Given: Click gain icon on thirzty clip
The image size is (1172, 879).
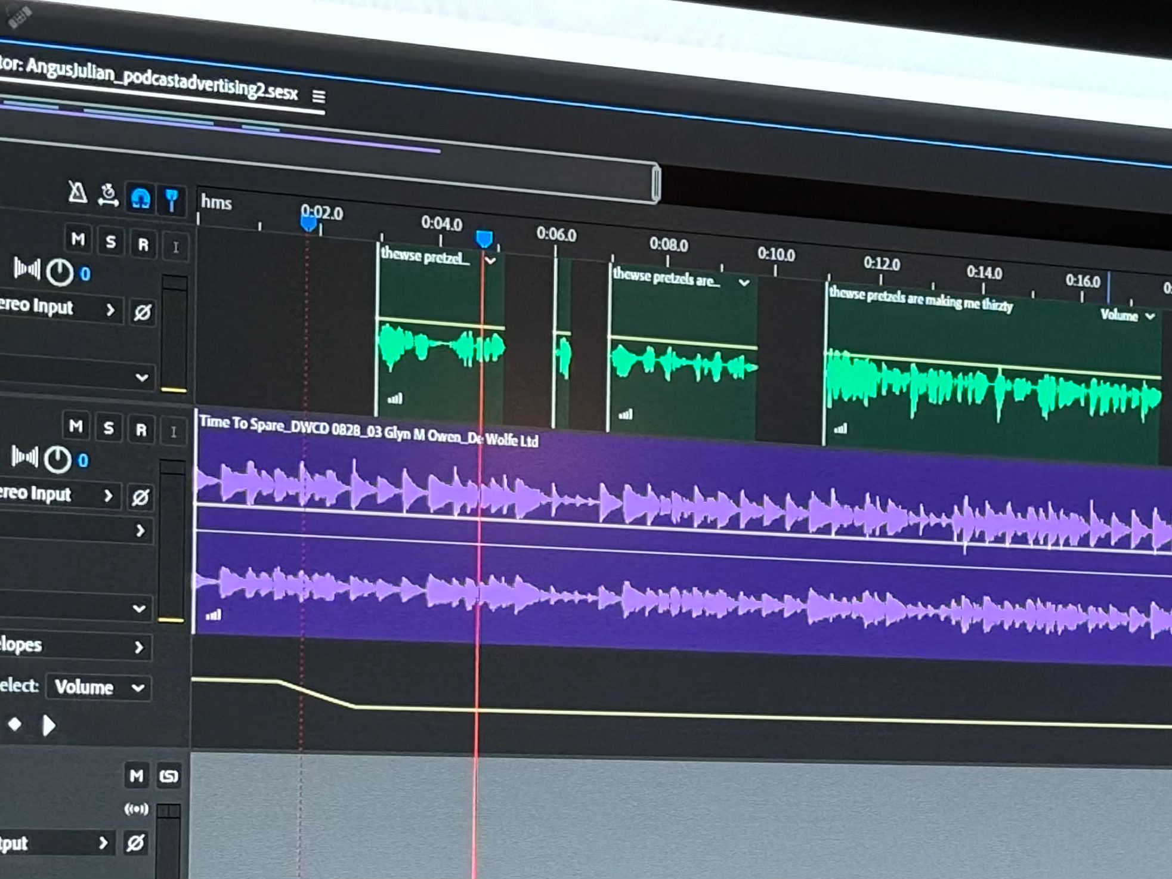Looking at the screenshot, I should click(840, 428).
